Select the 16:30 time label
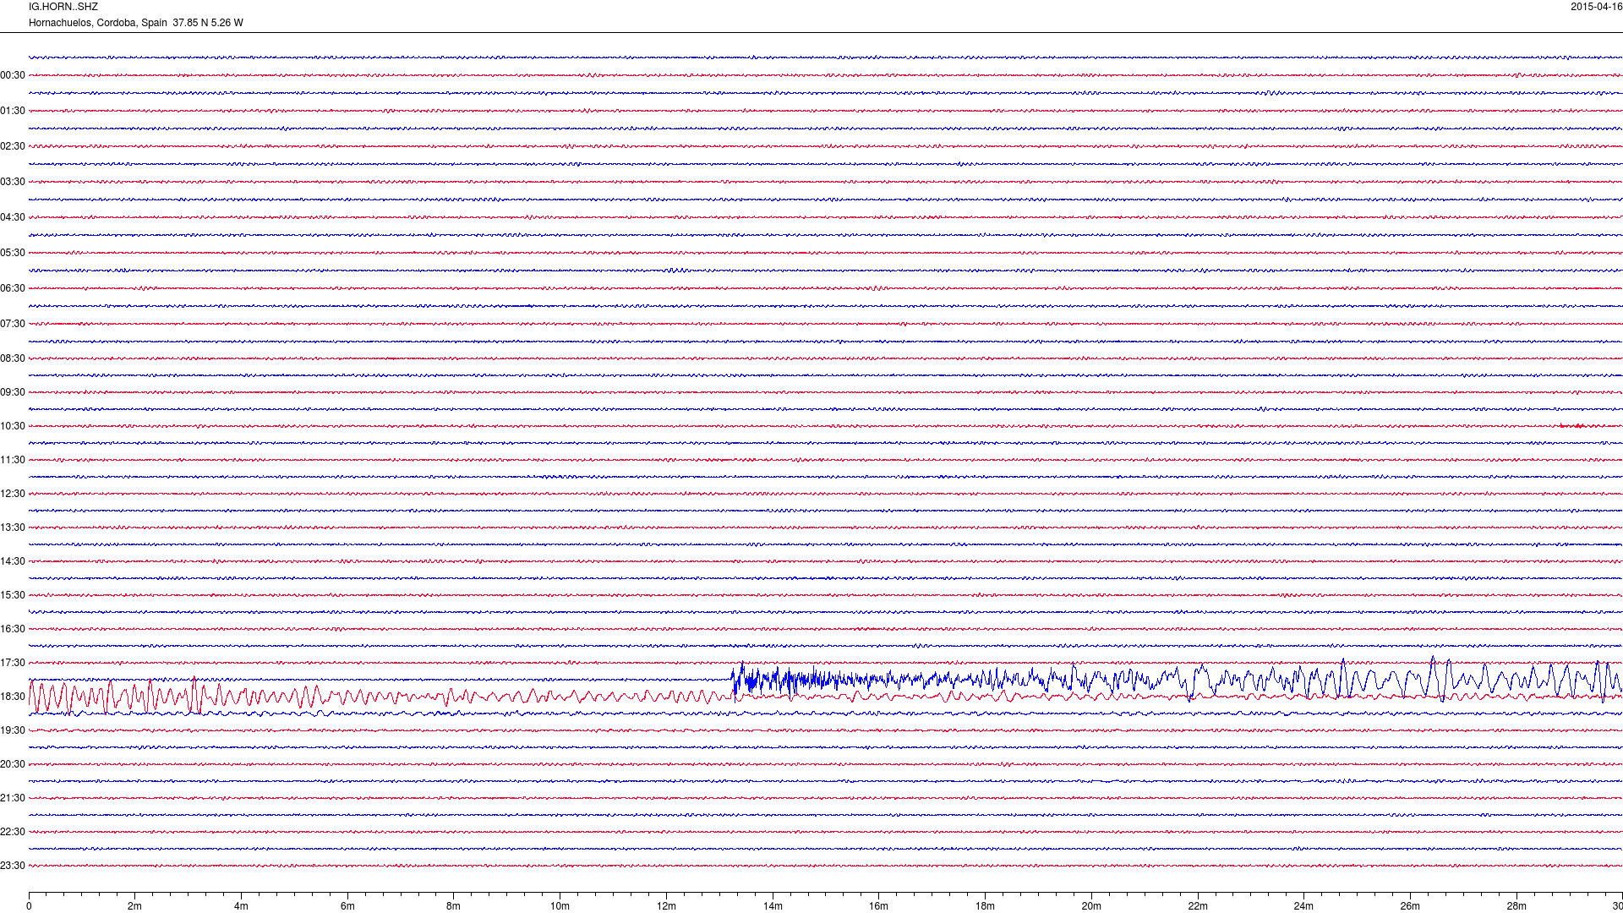Image resolution: width=1623 pixels, height=913 pixels. 13,629
